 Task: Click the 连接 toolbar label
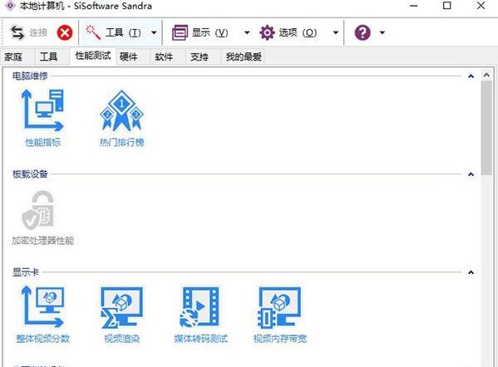coord(38,32)
